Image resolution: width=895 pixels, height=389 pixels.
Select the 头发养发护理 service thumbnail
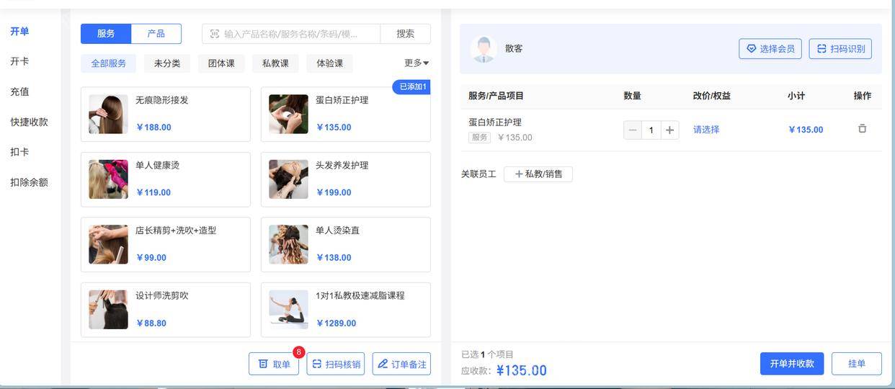pos(288,179)
